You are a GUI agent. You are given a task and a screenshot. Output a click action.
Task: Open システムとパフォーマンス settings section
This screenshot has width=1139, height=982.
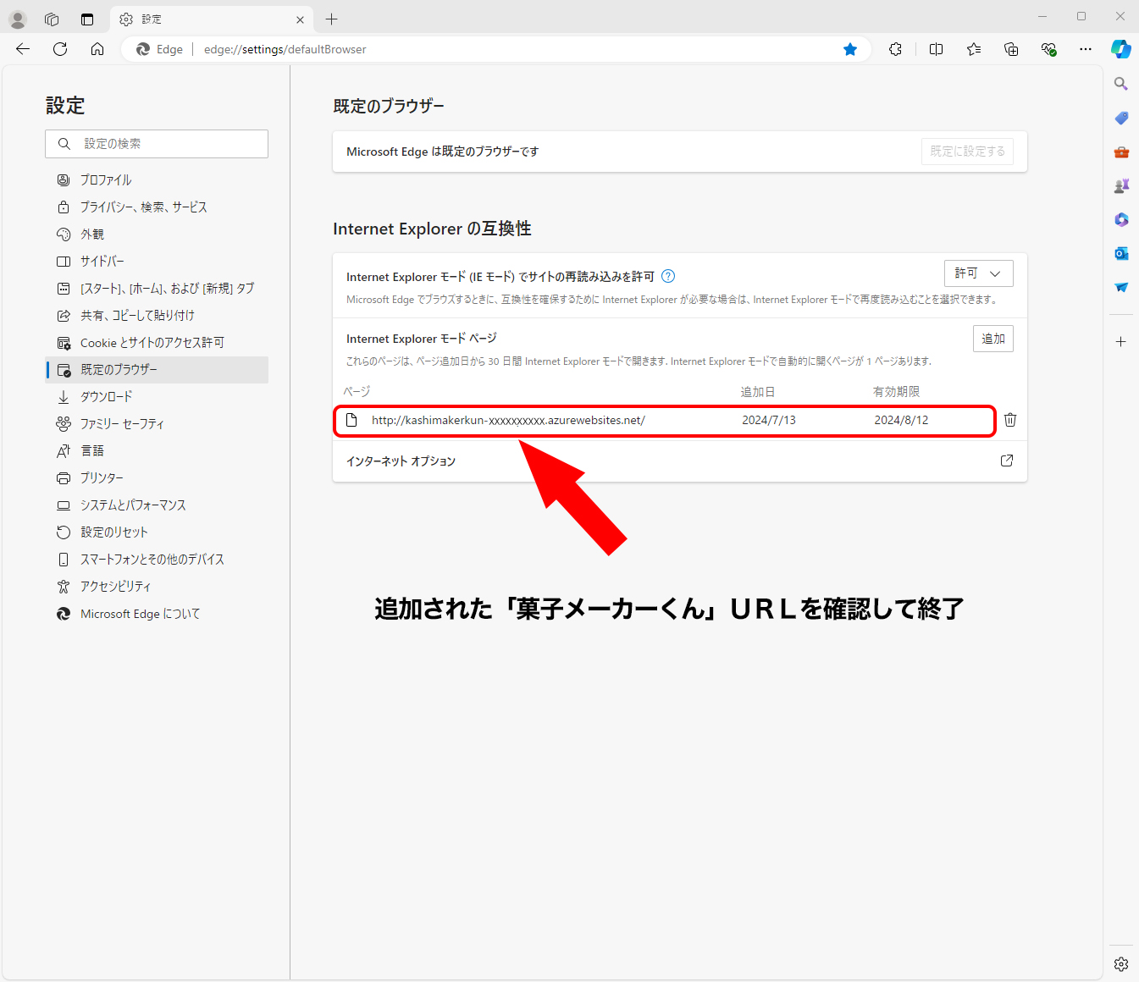(x=157, y=505)
